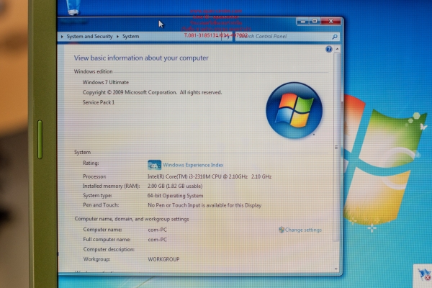Click the scrollbar down arrow
432x288 pixels.
[336, 269]
